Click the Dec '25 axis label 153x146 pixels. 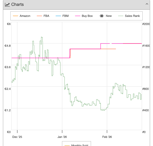click(17, 137)
